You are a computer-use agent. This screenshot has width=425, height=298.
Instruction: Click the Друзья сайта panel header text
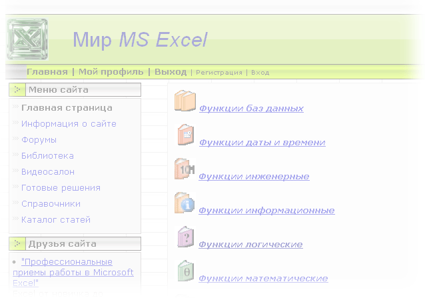(63, 244)
